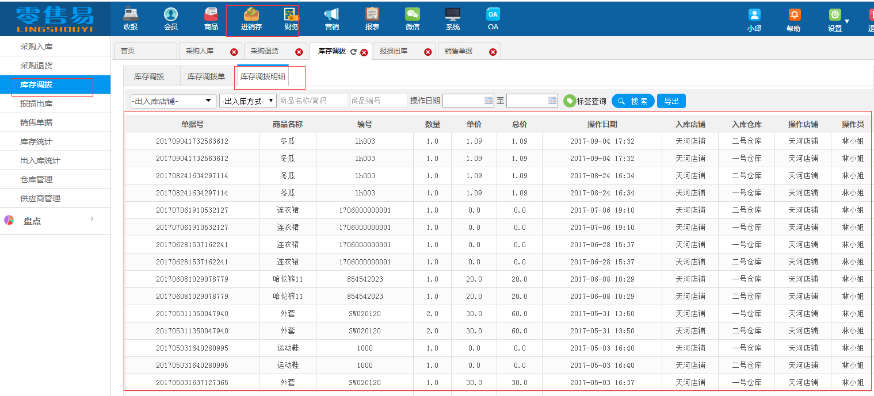Open the 微信 WeChat module
Image resolution: width=874 pixels, height=396 pixels.
click(x=412, y=17)
